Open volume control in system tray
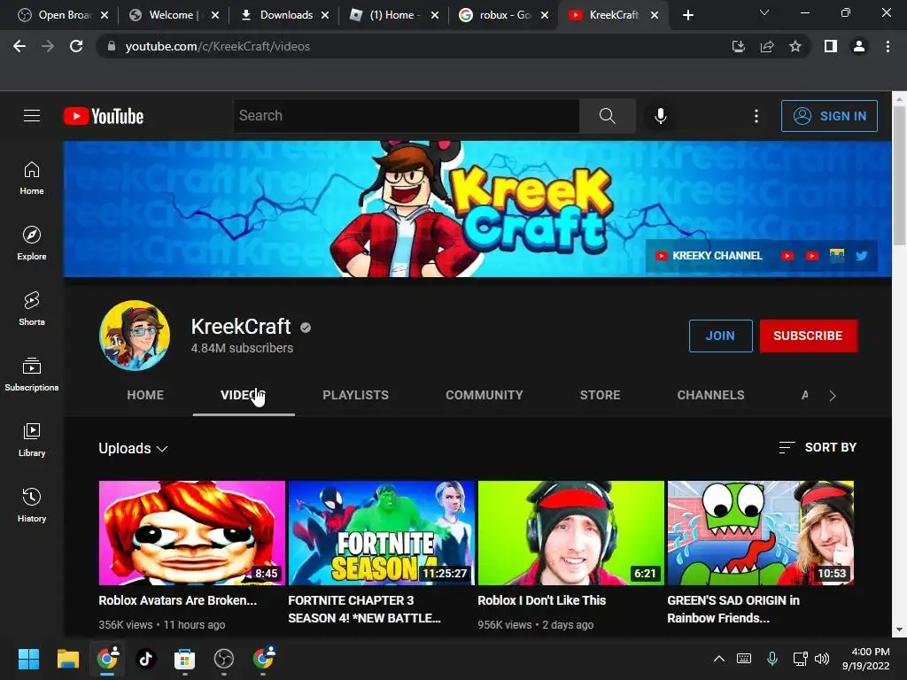 (821, 659)
